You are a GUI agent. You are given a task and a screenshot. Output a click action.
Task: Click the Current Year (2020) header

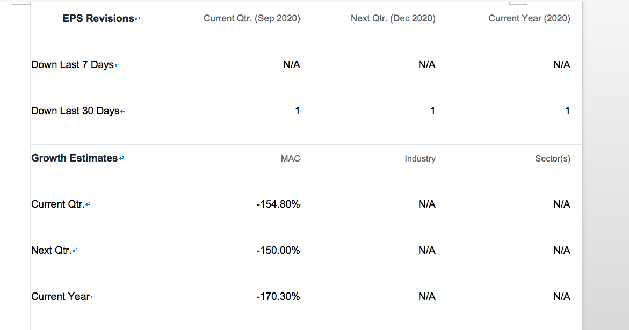tap(529, 18)
